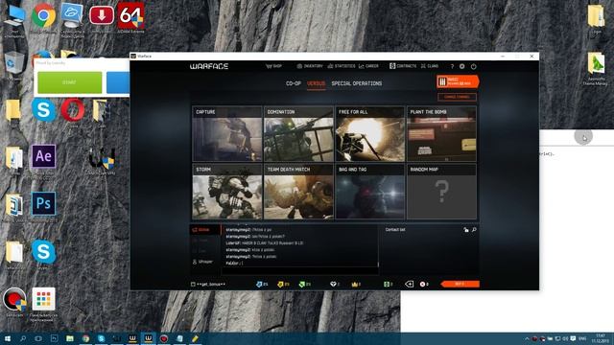Open the Statistics section in Warface
The image size is (614, 345).
click(x=342, y=66)
